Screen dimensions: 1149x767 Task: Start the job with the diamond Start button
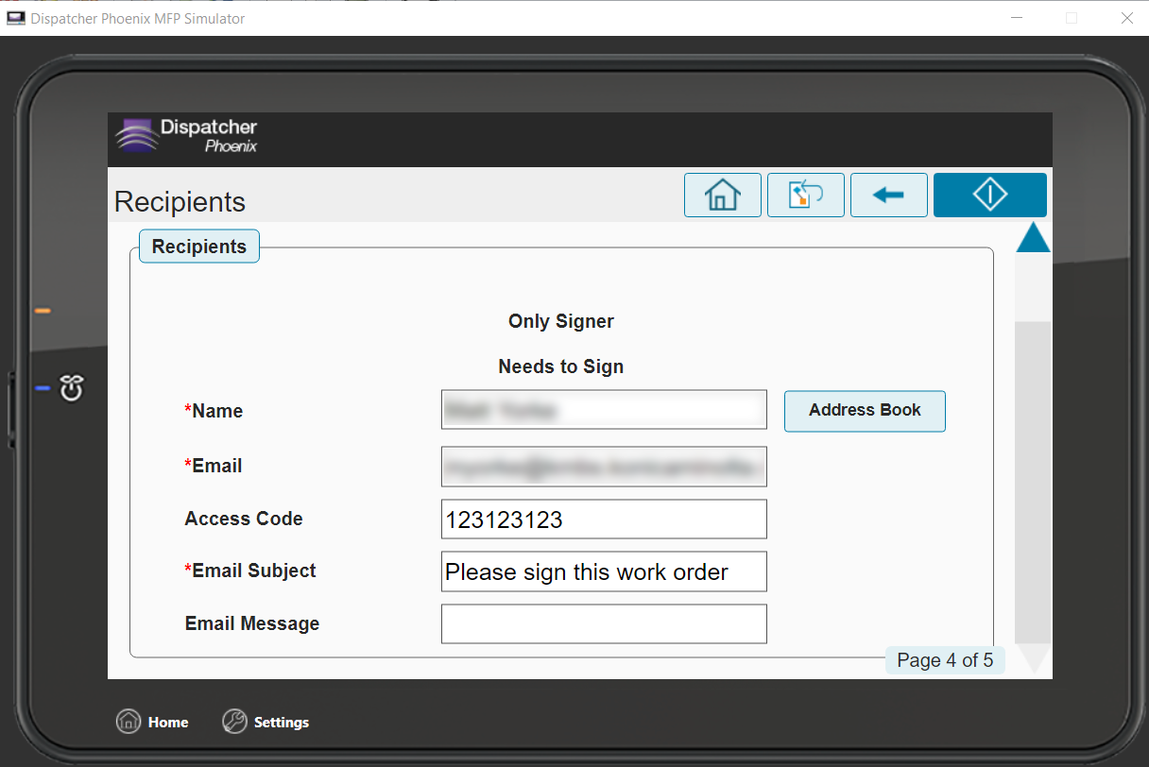[x=990, y=196]
